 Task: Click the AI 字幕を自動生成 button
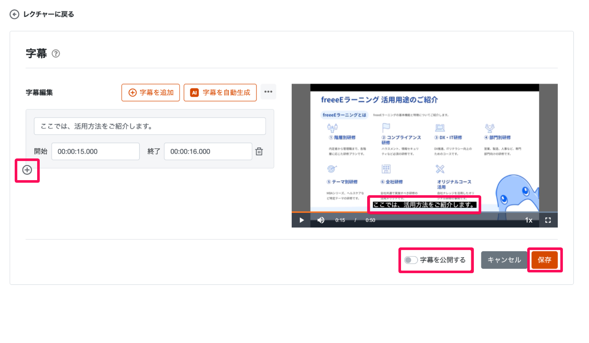pyautogui.click(x=220, y=92)
